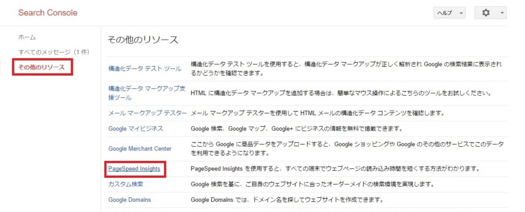Open the Google Domains link
This screenshot has height=212, width=525.
pyautogui.click(x=130, y=200)
